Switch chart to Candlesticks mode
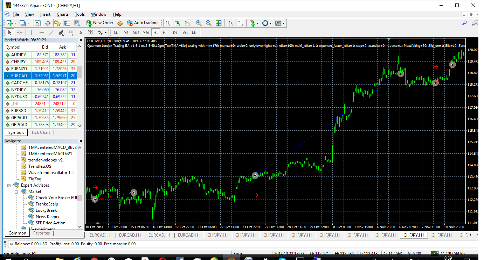Screen dimensions: 484x260 (178, 23)
